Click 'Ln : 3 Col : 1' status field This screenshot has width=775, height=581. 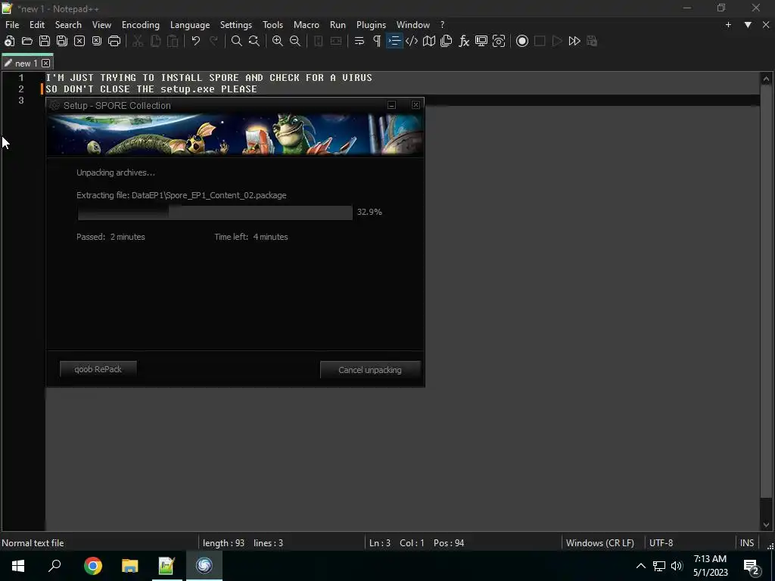(397, 543)
